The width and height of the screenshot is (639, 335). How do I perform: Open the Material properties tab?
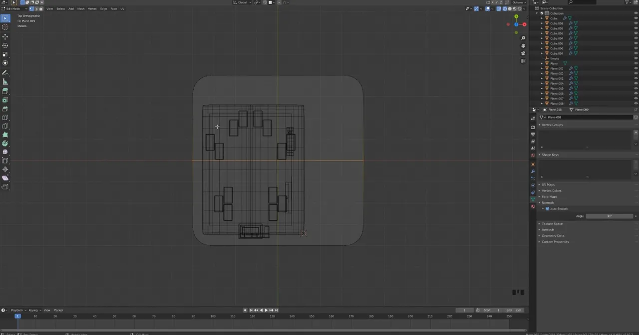533,206
